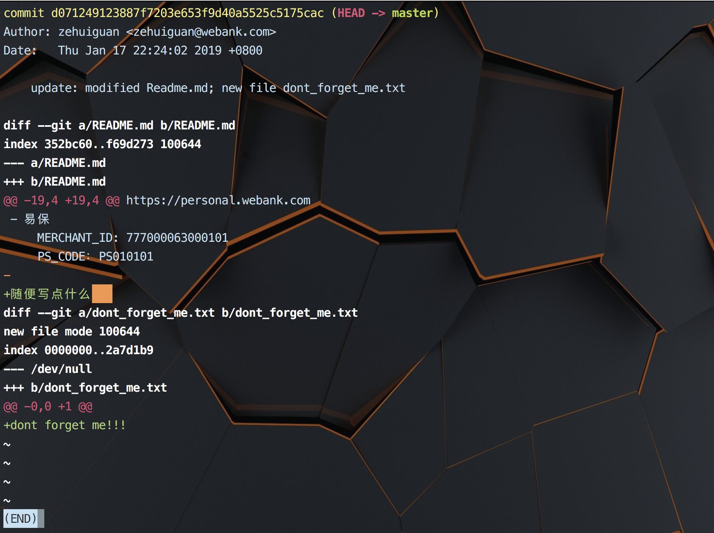Click the master branch label
This screenshot has height=533, width=714.
[x=412, y=13]
